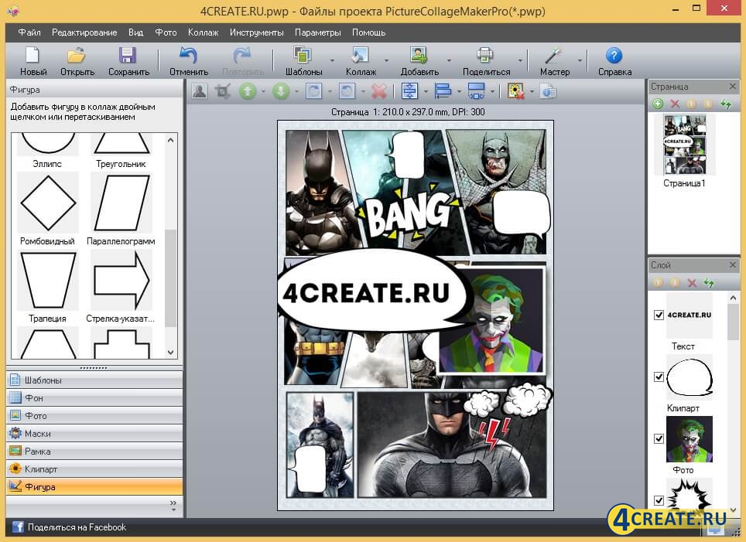Select the Ромбовидный diamond shape

click(x=48, y=202)
